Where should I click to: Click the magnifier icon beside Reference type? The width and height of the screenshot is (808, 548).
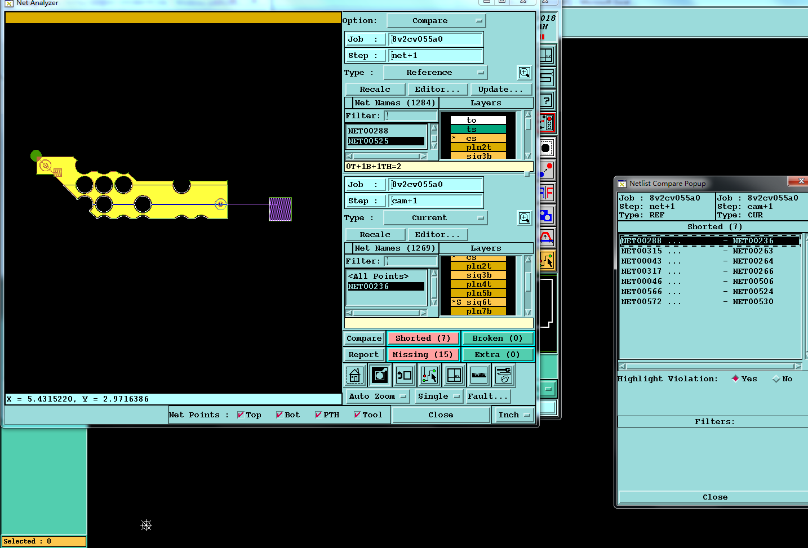(x=525, y=73)
